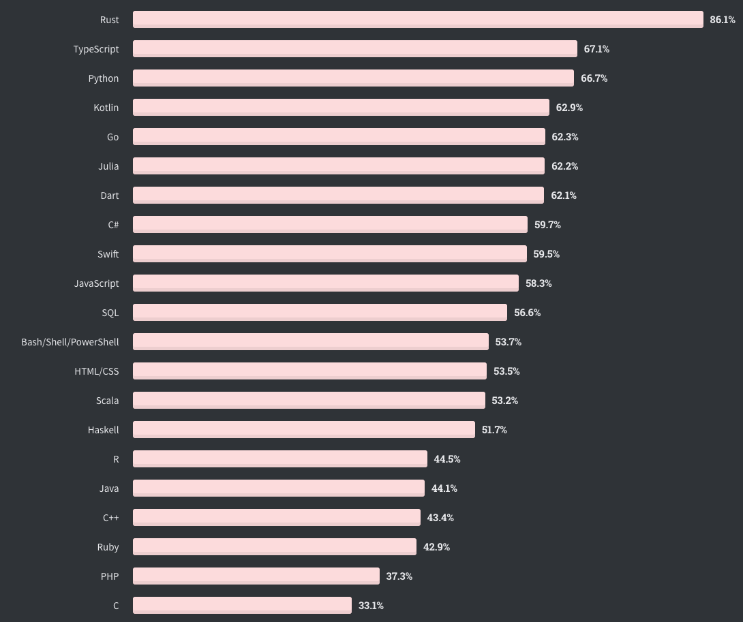Select the C# bar at 59.7%
This screenshot has width=743, height=622.
tap(331, 225)
